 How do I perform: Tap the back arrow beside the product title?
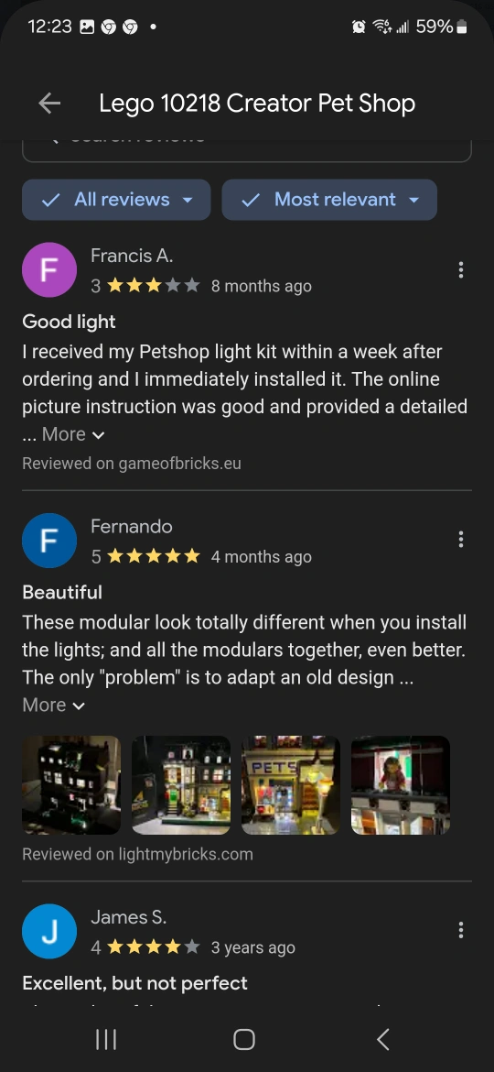[x=49, y=104]
